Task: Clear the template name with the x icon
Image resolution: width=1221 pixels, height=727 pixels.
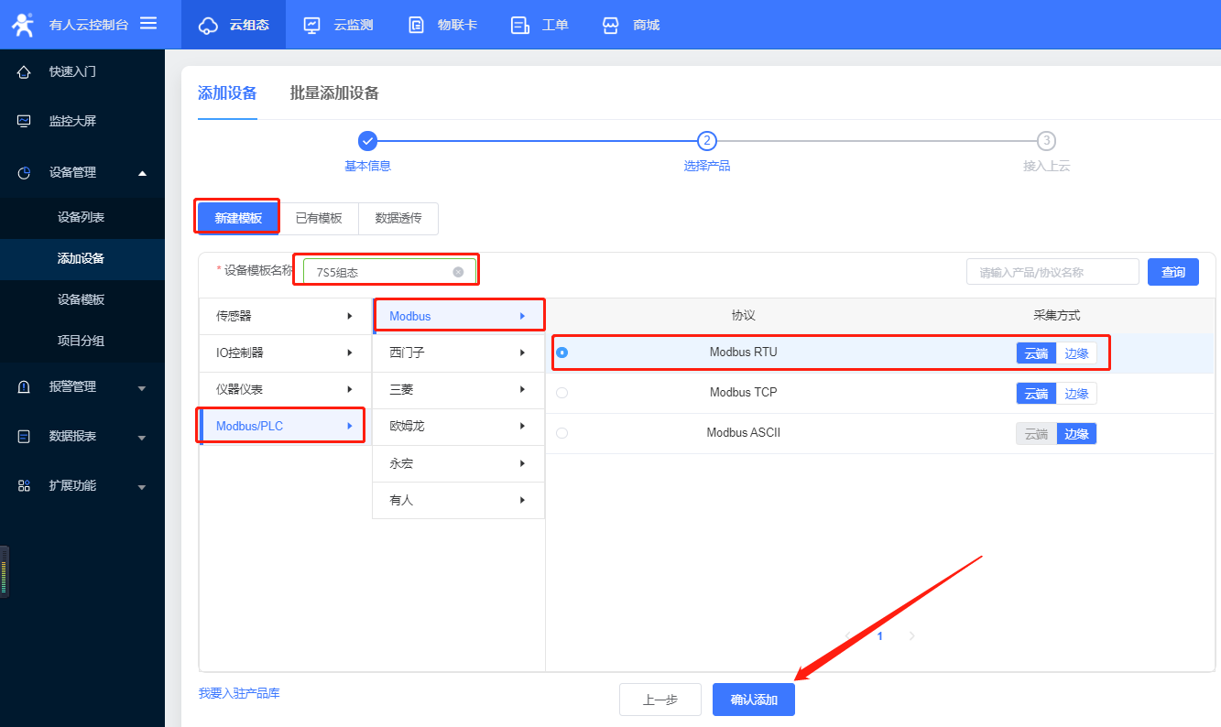Action: (458, 272)
